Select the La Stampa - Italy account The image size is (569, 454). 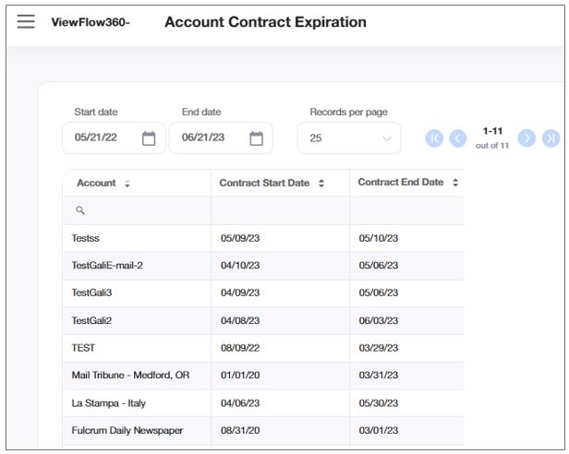(x=108, y=403)
